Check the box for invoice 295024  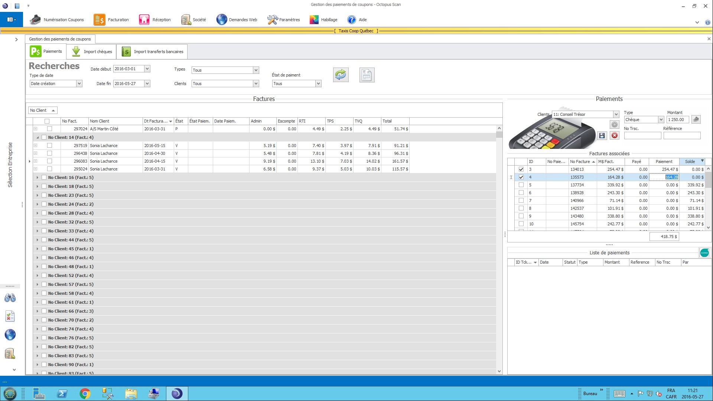point(49,169)
